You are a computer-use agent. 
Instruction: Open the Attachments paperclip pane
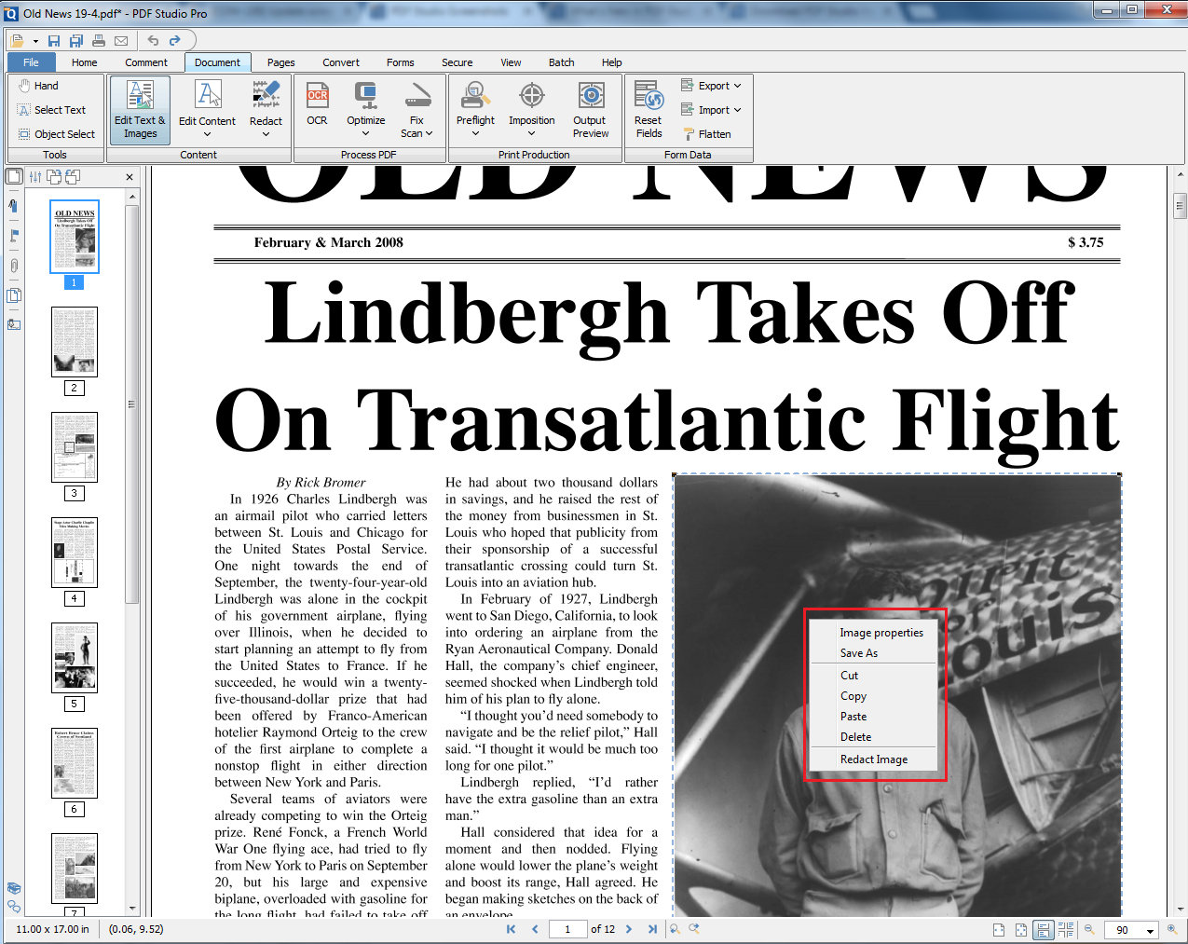tap(14, 266)
